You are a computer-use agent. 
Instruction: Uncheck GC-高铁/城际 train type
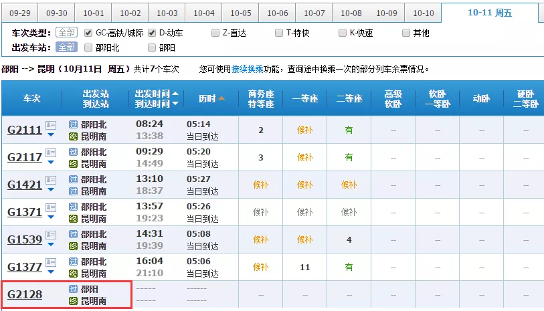(88, 33)
